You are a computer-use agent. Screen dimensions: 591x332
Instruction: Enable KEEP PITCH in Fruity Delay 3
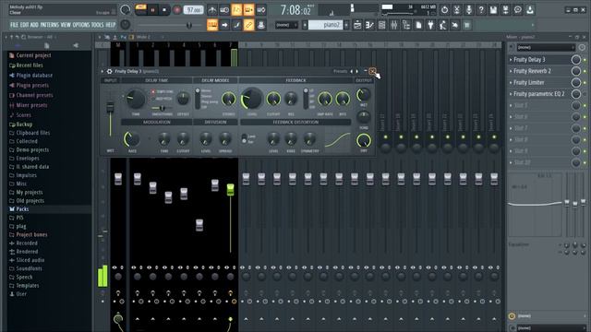(x=153, y=99)
